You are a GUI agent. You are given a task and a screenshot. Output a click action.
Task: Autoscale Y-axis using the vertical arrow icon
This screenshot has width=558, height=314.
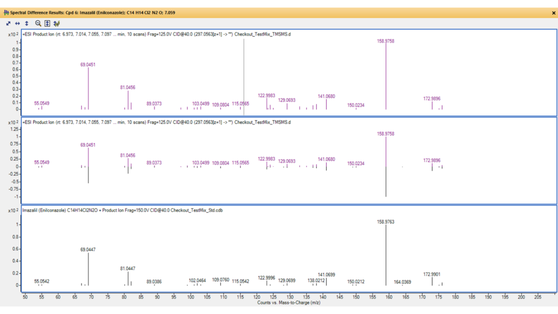click(x=27, y=23)
